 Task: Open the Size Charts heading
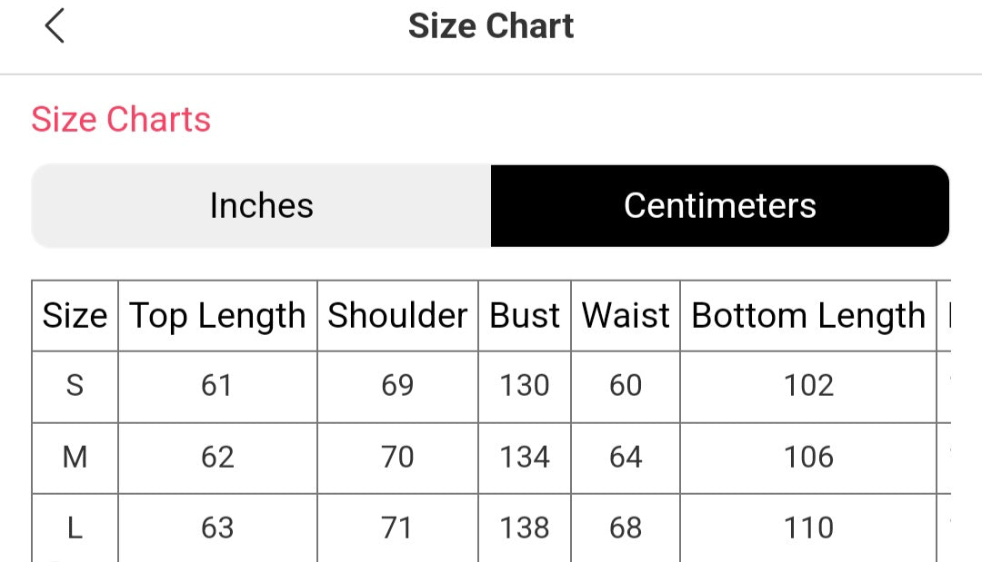(121, 120)
